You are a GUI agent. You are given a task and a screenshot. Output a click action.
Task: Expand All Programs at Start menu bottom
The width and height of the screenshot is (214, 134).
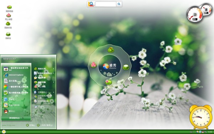click(x=16, y=118)
